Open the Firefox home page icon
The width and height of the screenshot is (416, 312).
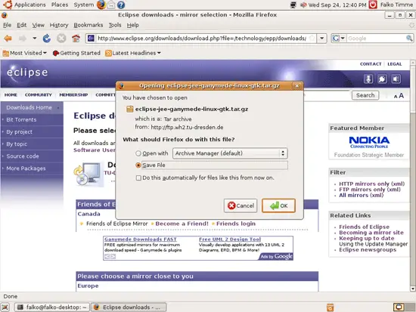(76, 39)
